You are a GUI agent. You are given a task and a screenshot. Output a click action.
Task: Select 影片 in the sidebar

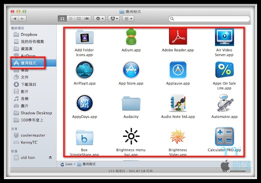click(33, 91)
